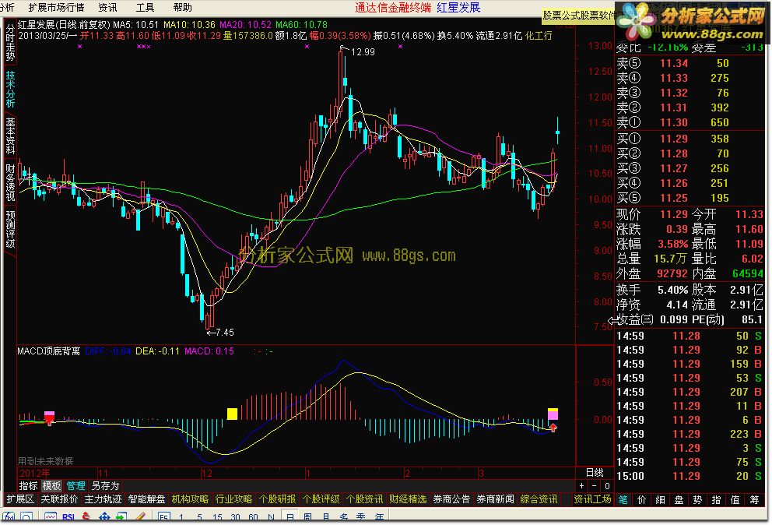Screen dimensions: 772x525
Task: Open the 关联报价 tab
Action: [x=59, y=499]
